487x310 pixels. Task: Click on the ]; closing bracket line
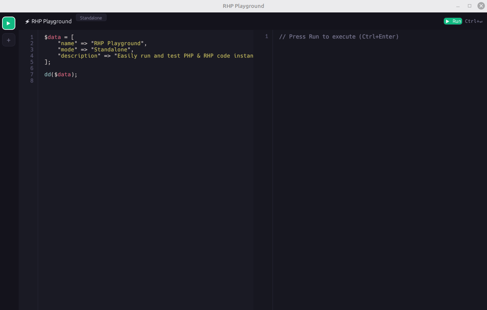48,62
